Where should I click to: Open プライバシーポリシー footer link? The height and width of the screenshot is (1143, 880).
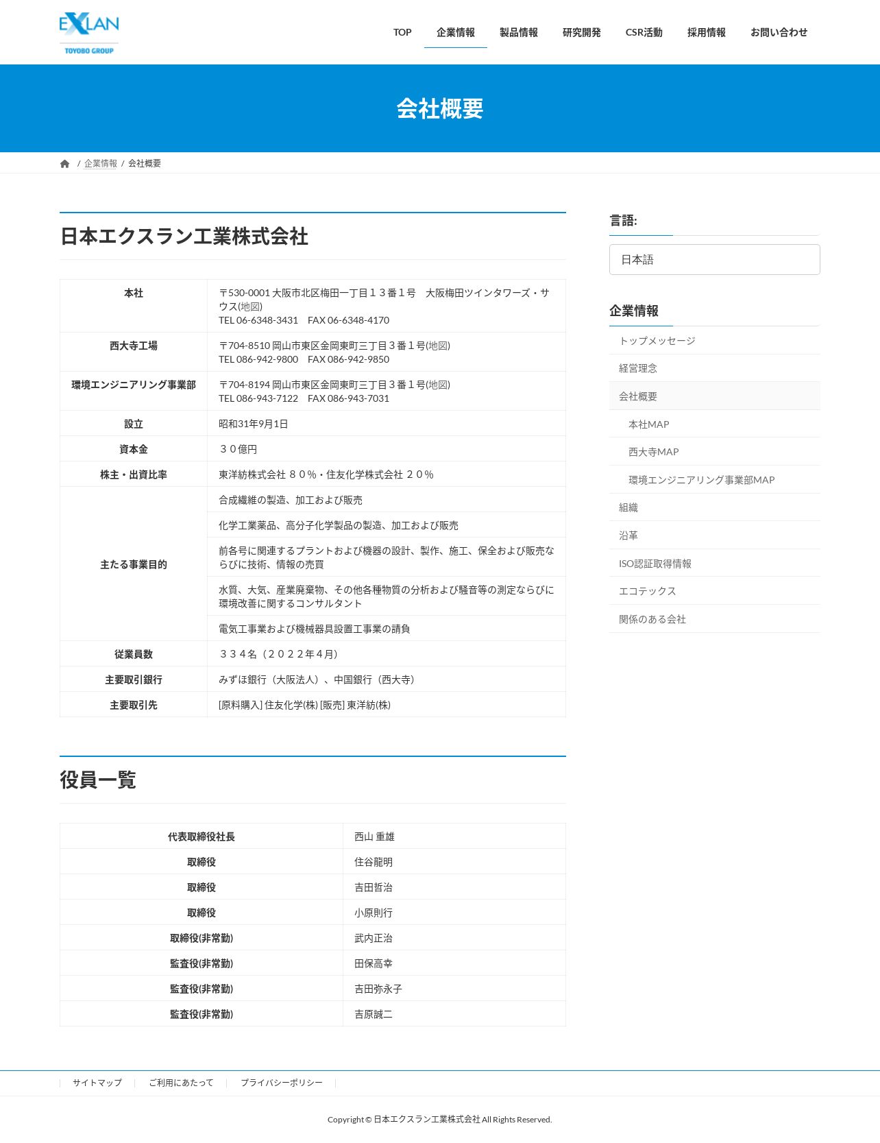point(282,1083)
